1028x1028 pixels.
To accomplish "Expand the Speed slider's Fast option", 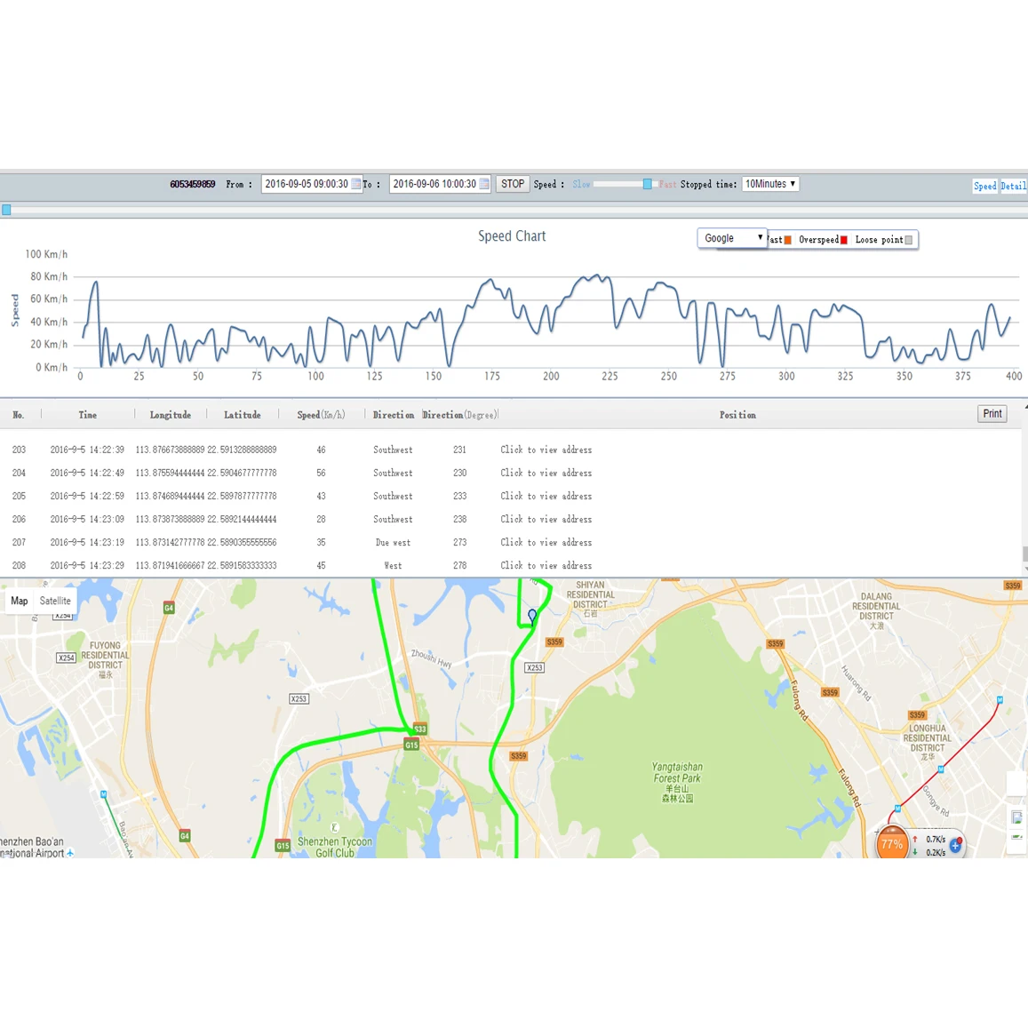I will pyautogui.click(x=666, y=184).
